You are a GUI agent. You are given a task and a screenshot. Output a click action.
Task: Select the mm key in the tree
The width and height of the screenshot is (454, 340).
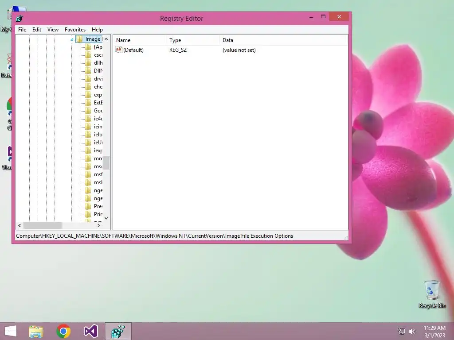(x=98, y=158)
